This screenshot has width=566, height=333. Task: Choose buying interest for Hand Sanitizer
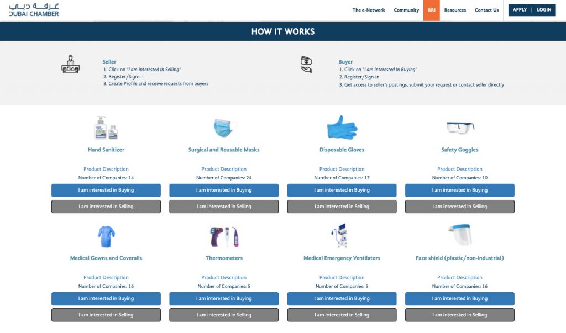[106, 190]
